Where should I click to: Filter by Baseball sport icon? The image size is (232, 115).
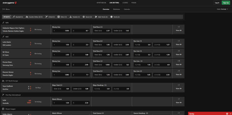(x=13, y=17)
